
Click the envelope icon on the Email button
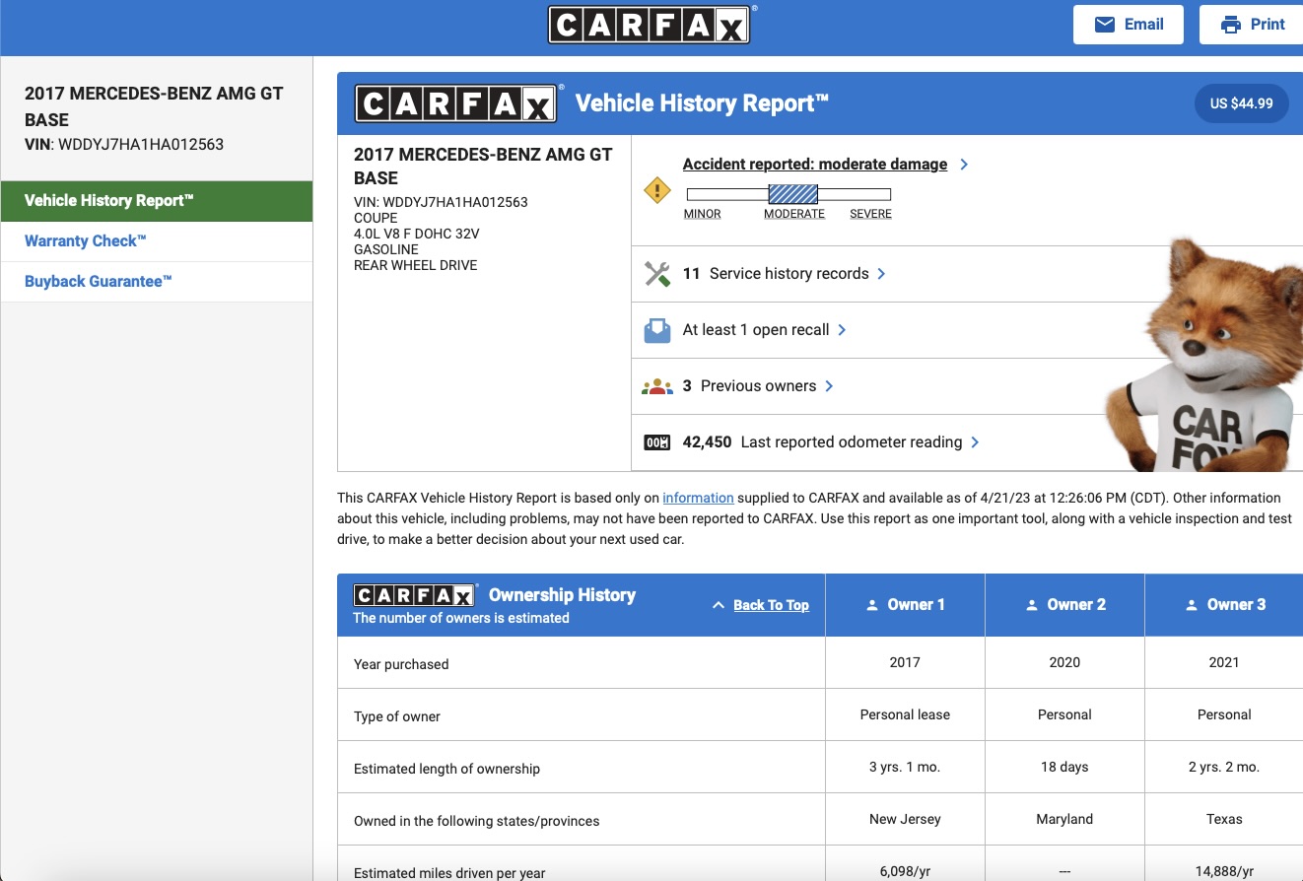point(1105,25)
